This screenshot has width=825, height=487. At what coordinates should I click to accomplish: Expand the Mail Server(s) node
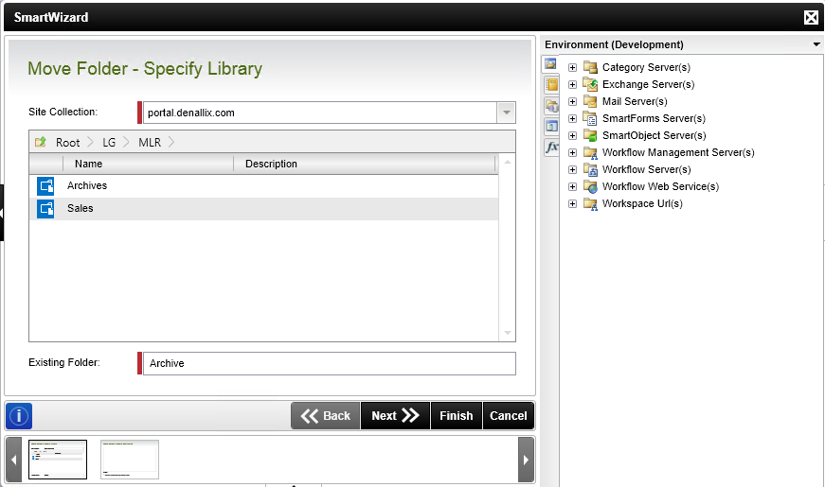pyautogui.click(x=572, y=101)
